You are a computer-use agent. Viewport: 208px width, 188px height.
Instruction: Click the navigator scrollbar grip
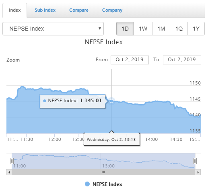pos(103,172)
